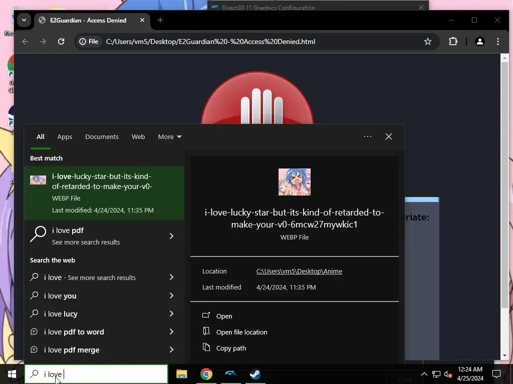This screenshot has width=513, height=384.
Task: Open the C:\Users\vm5\Desktop\Anime location link
Action: (x=299, y=271)
